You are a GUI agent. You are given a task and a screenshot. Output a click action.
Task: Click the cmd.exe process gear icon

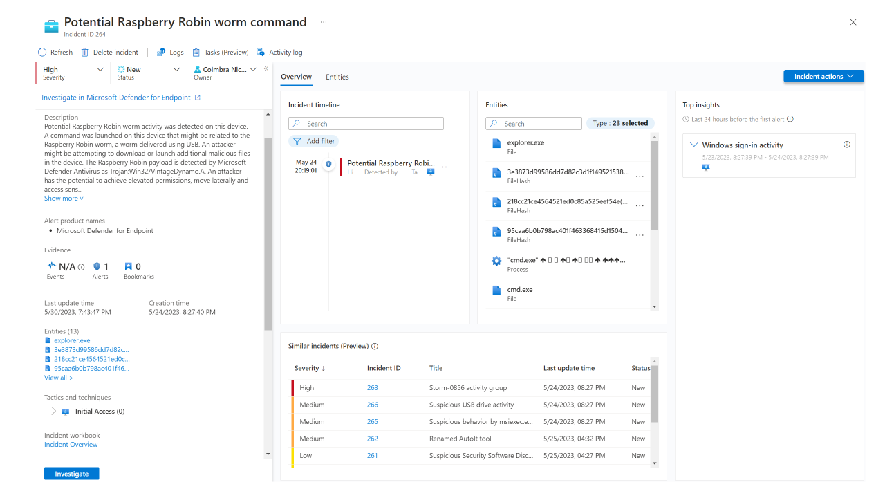(496, 261)
